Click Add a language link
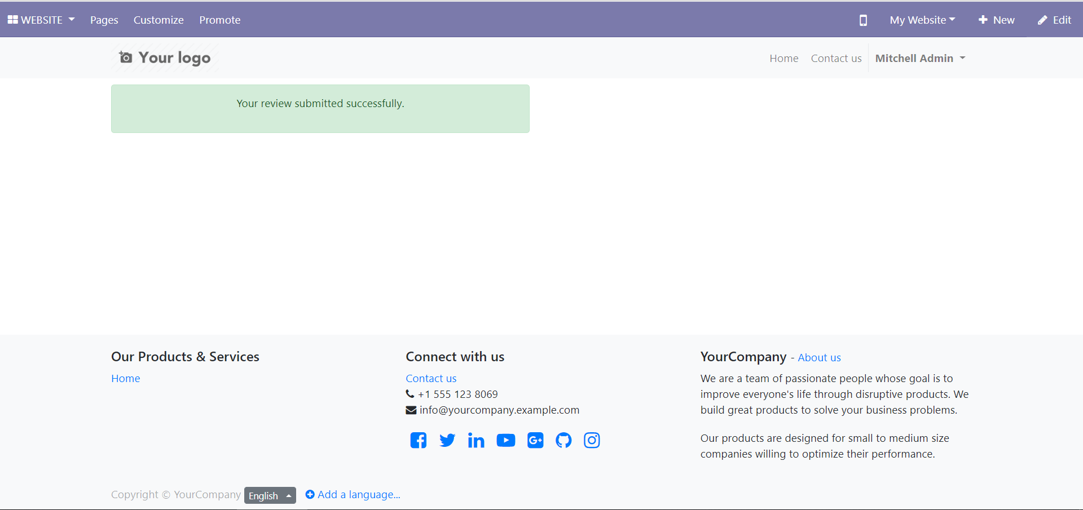This screenshot has width=1083, height=510. 353,494
